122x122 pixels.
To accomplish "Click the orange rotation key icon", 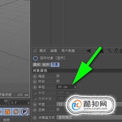I will (16, 112).
